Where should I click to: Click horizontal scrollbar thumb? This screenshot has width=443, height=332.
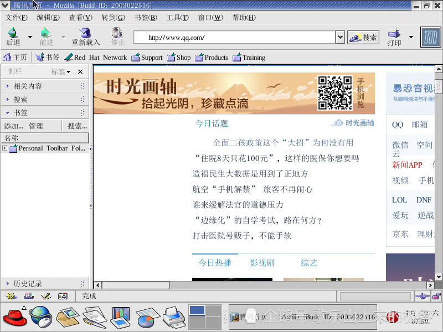coord(136,285)
